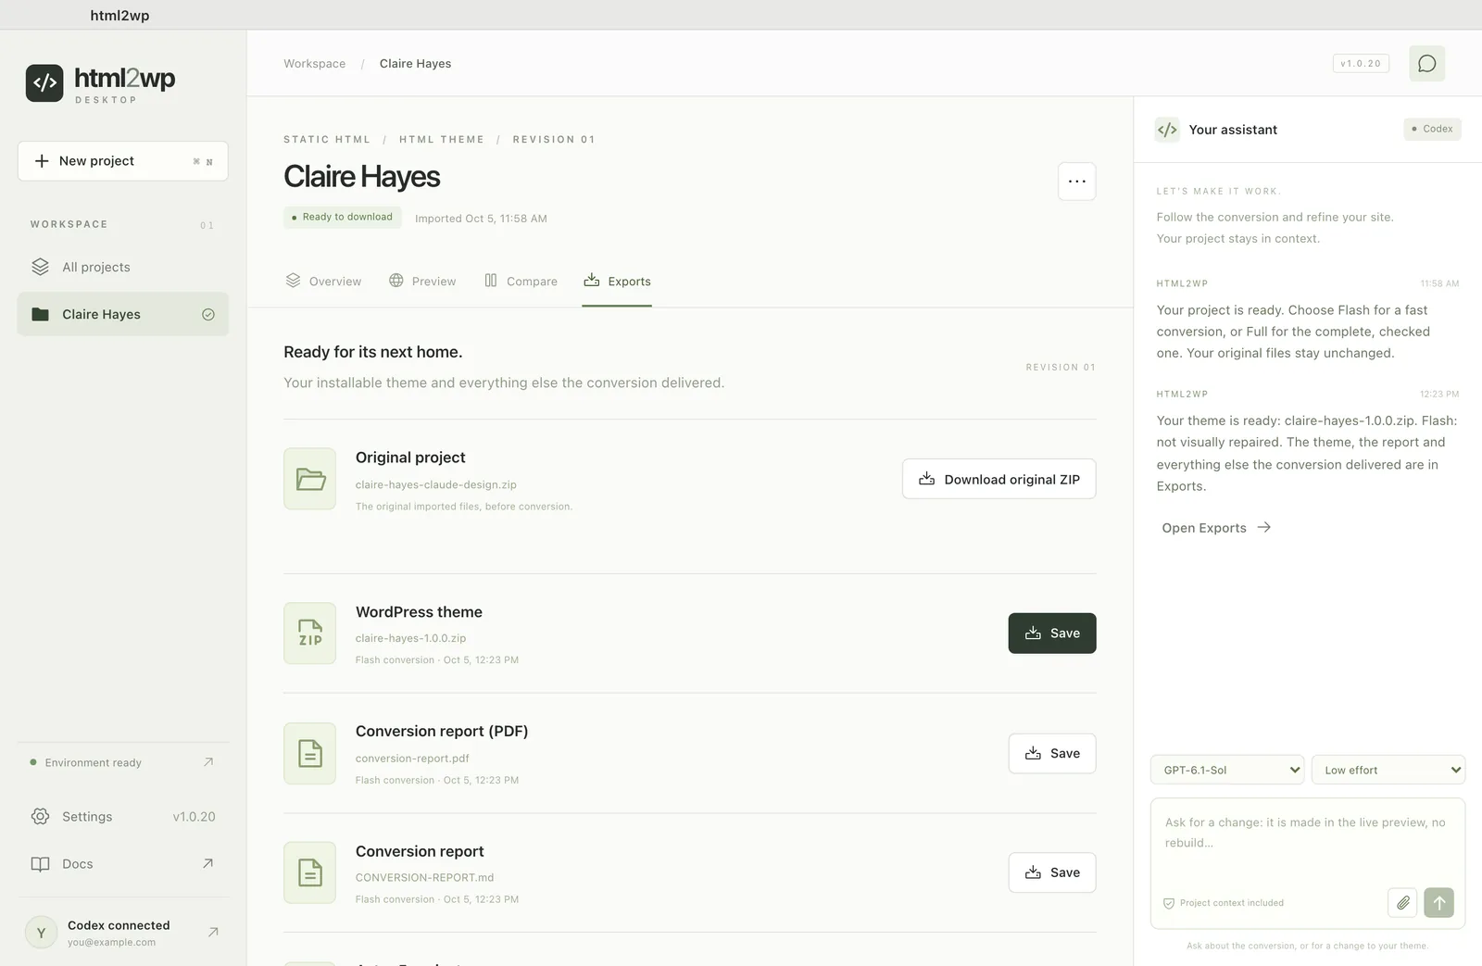Click the claire-hayes-claude-design.zip file name

(x=436, y=484)
